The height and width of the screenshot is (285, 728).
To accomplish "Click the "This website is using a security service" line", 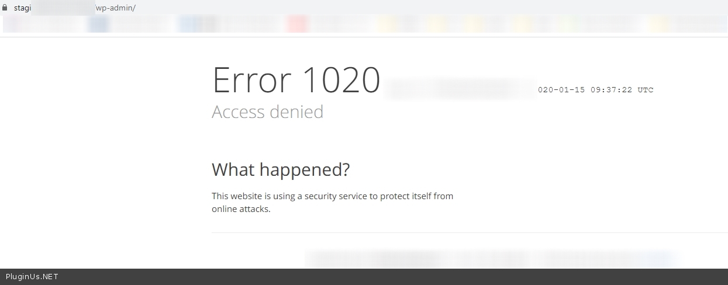I will [332, 196].
